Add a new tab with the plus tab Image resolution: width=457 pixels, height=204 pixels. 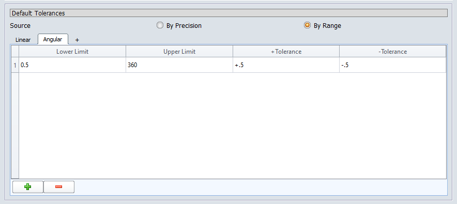77,40
